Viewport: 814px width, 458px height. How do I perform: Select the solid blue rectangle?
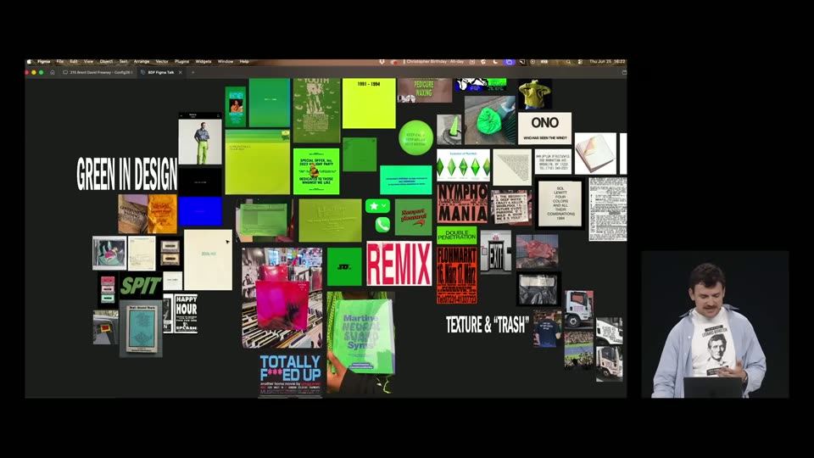point(200,211)
